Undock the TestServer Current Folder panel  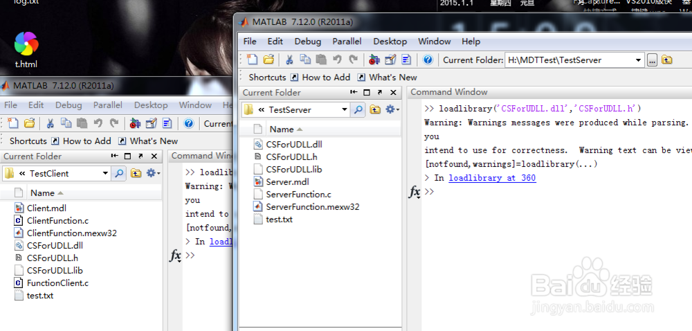(x=379, y=92)
